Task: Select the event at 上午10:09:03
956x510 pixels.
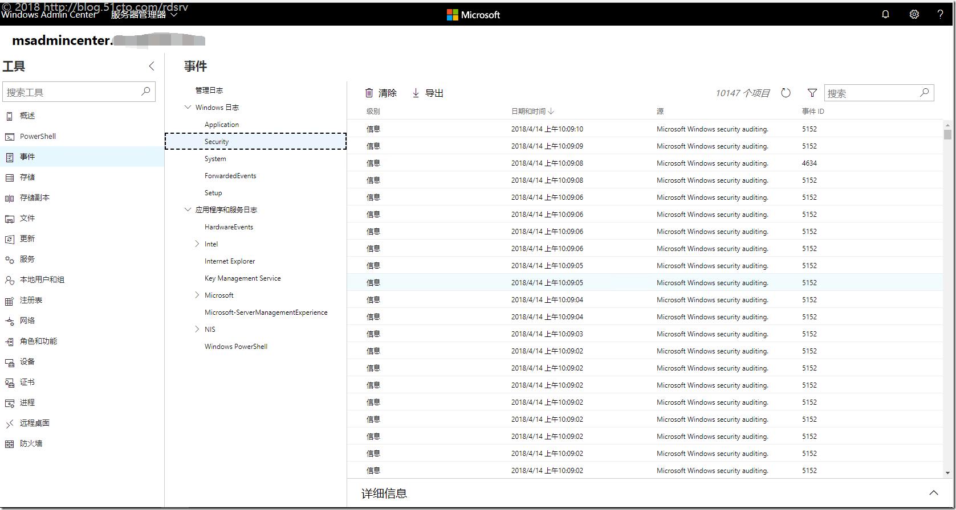Action: click(x=645, y=334)
